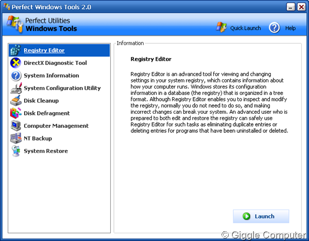
Task: Choose System Restore from the list
Action: [x=59, y=151]
